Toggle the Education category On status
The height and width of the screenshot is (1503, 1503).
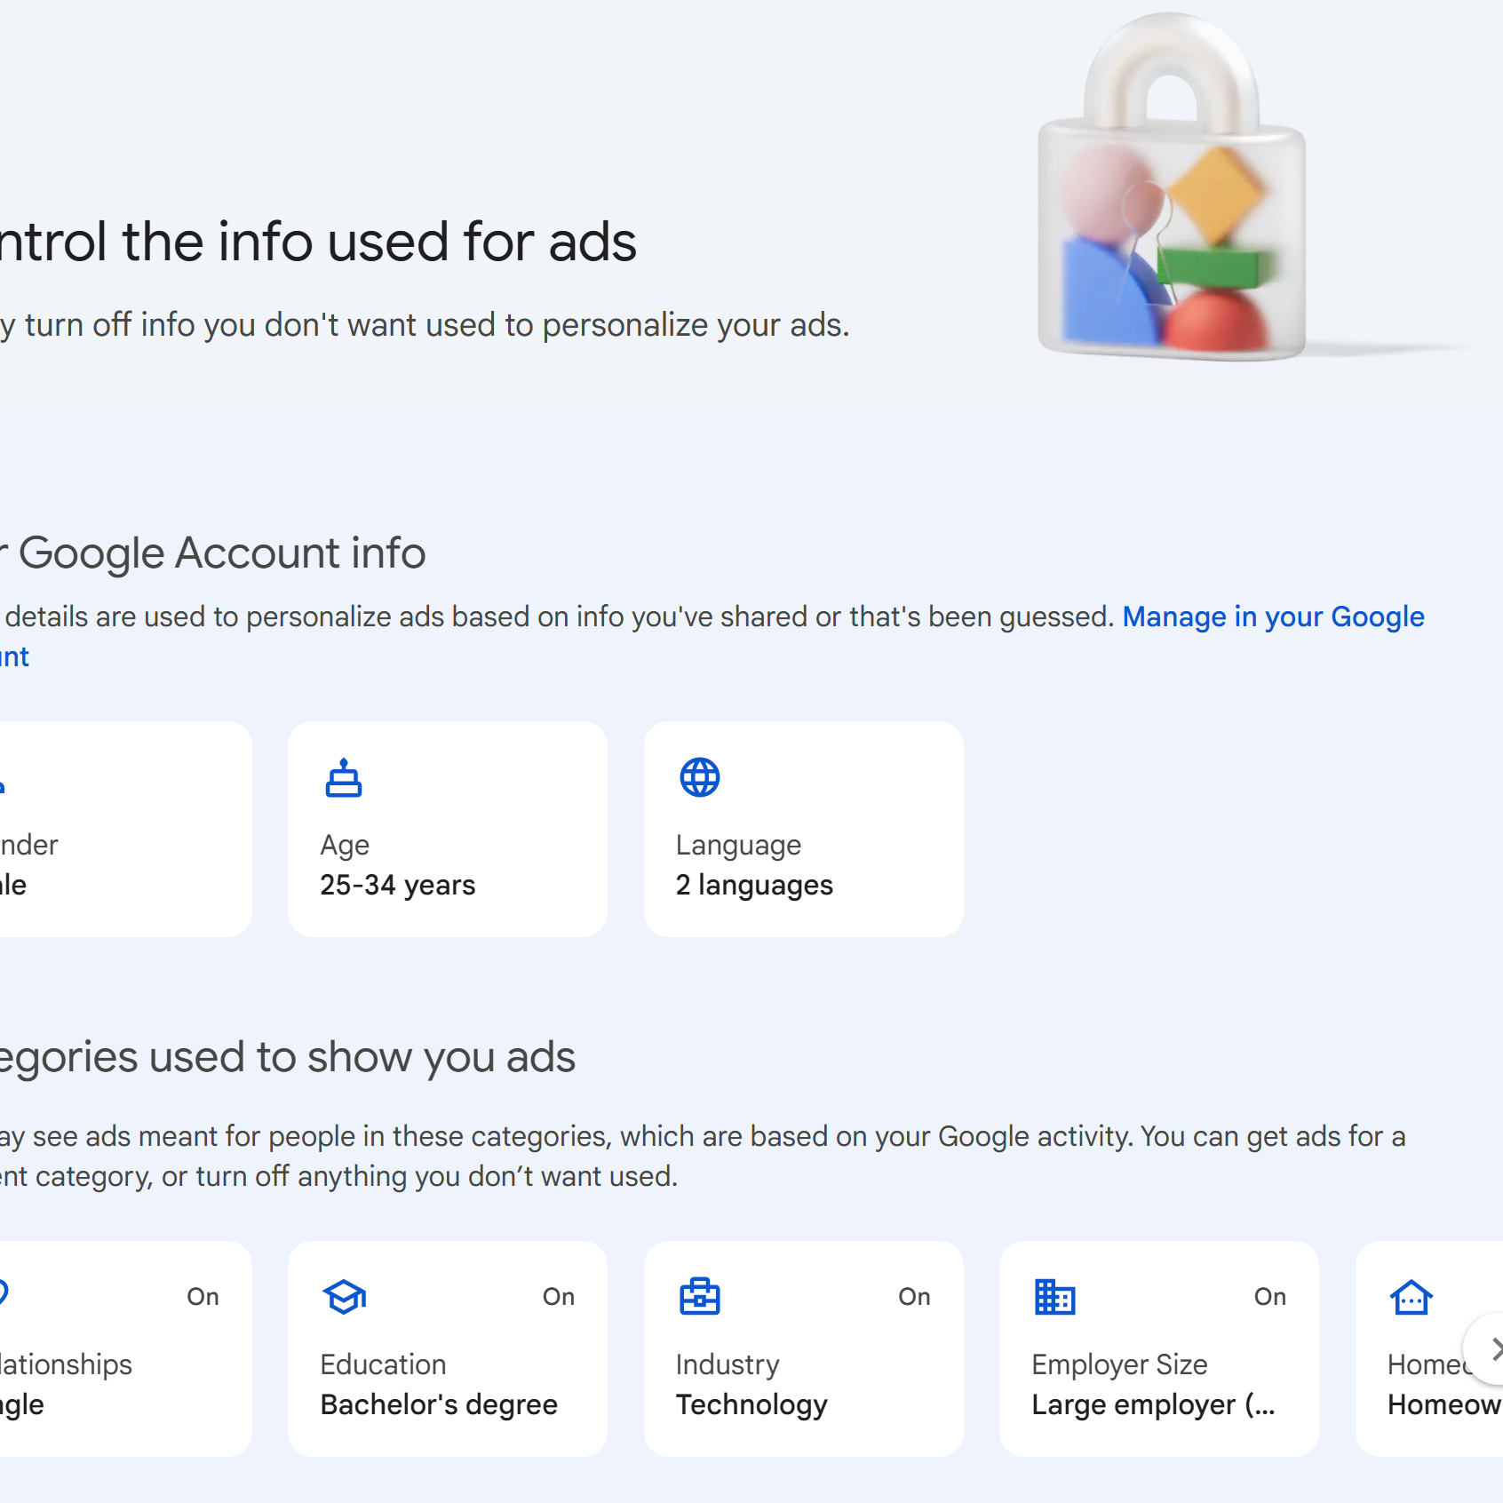pyautogui.click(x=559, y=1297)
